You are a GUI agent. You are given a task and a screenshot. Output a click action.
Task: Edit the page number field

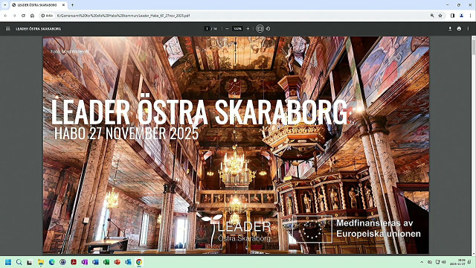point(207,28)
